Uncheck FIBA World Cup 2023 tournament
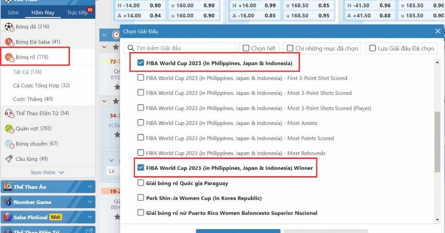Image resolution: width=445 pixels, height=233 pixels. pyautogui.click(x=141, y=63)
